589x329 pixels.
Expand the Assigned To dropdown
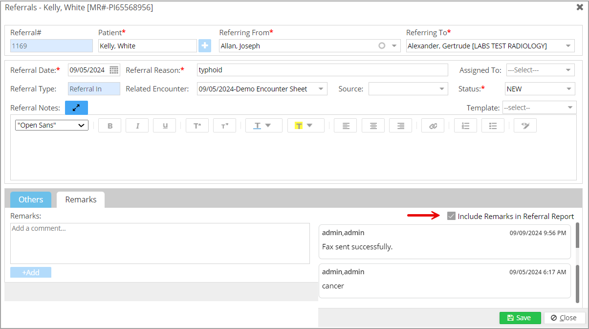(x=540, y=70)
